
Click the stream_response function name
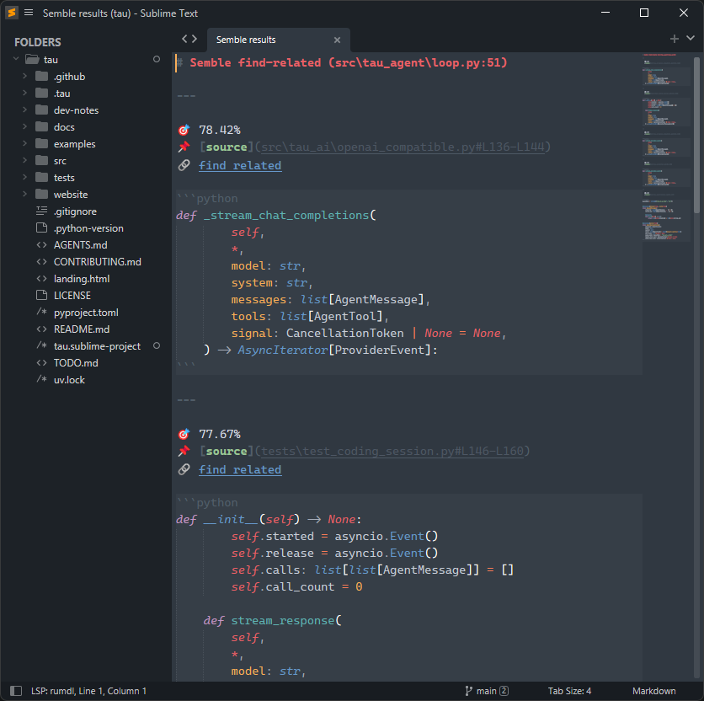pos(283,621)
